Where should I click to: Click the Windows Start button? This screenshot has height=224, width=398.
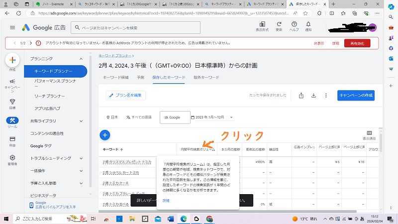coord(6,219)
